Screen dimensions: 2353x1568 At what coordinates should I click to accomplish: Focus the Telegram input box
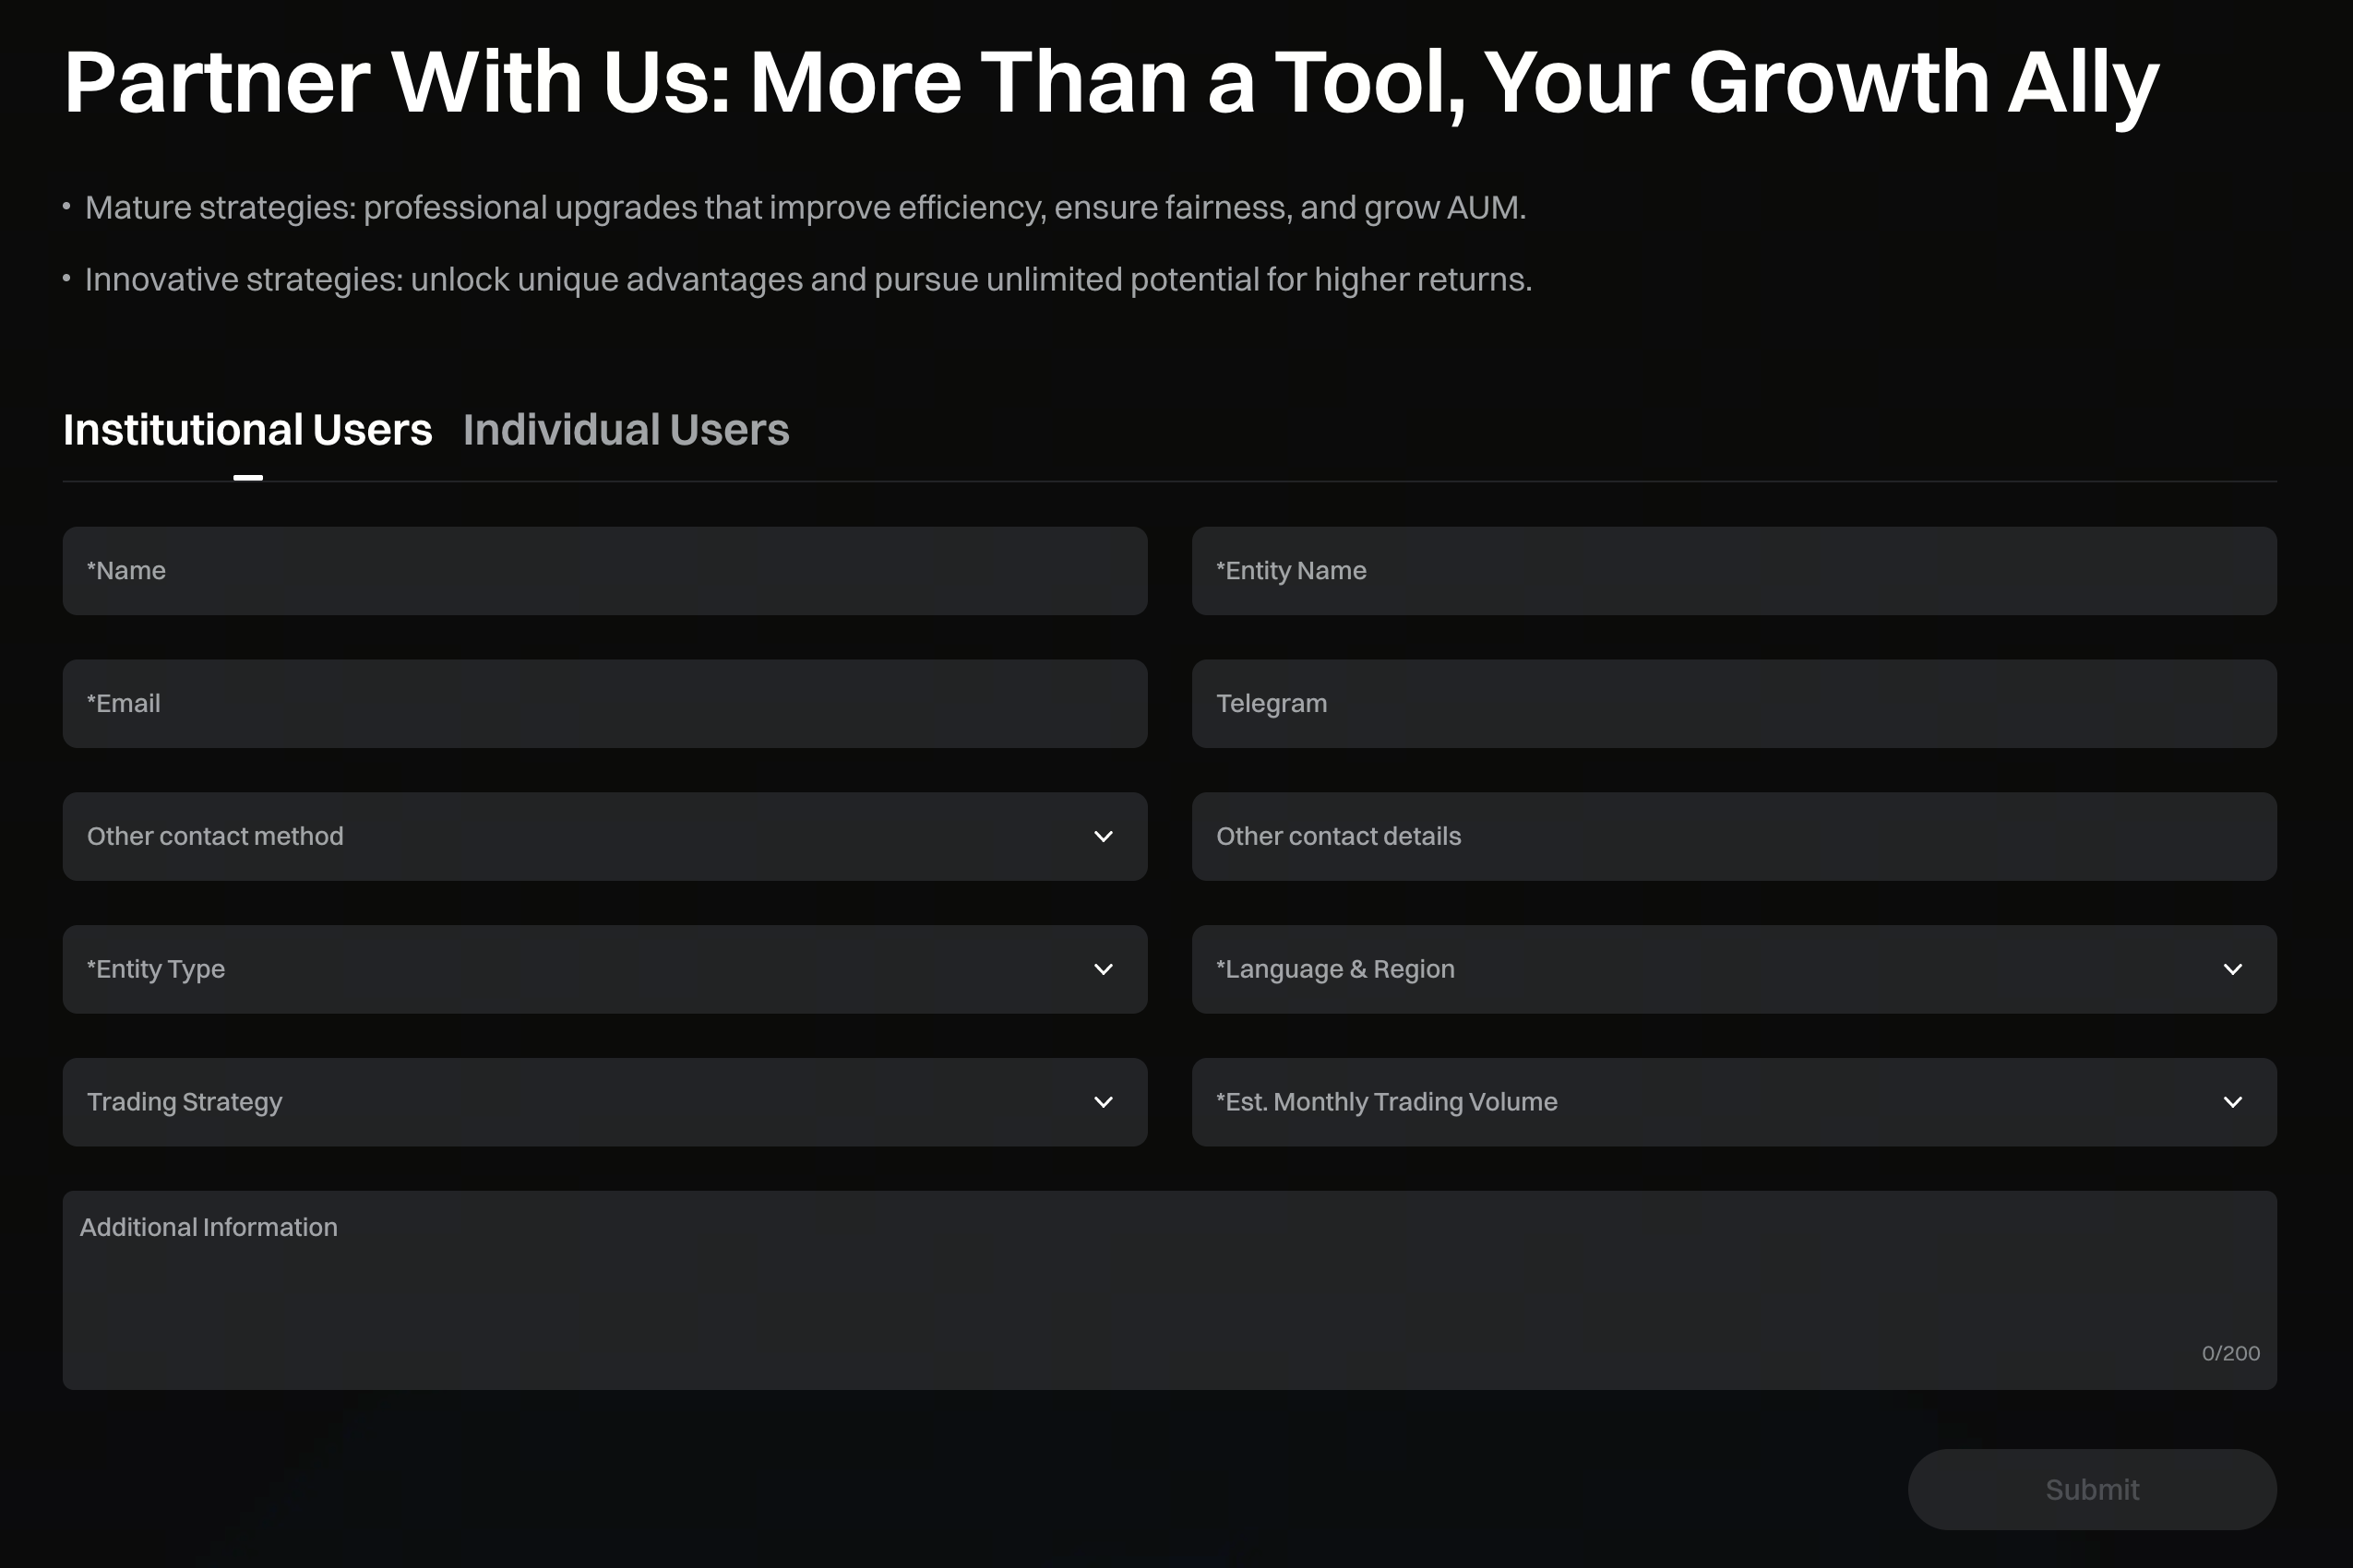(x=1734, y=704)
